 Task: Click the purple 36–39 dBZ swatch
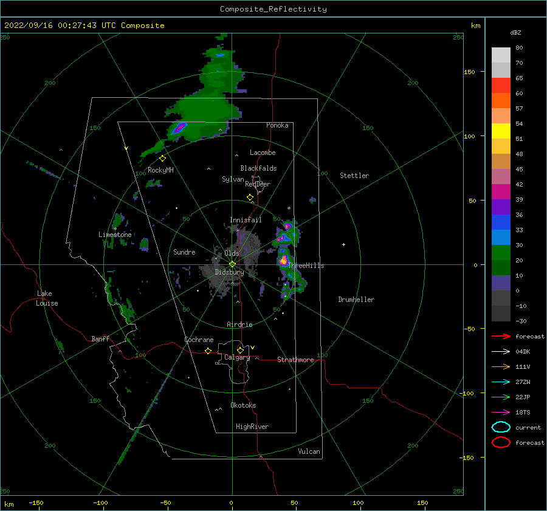click(501, 207)
